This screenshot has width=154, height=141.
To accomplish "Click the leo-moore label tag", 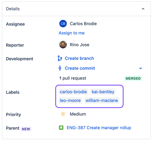I will pos(70,100).
